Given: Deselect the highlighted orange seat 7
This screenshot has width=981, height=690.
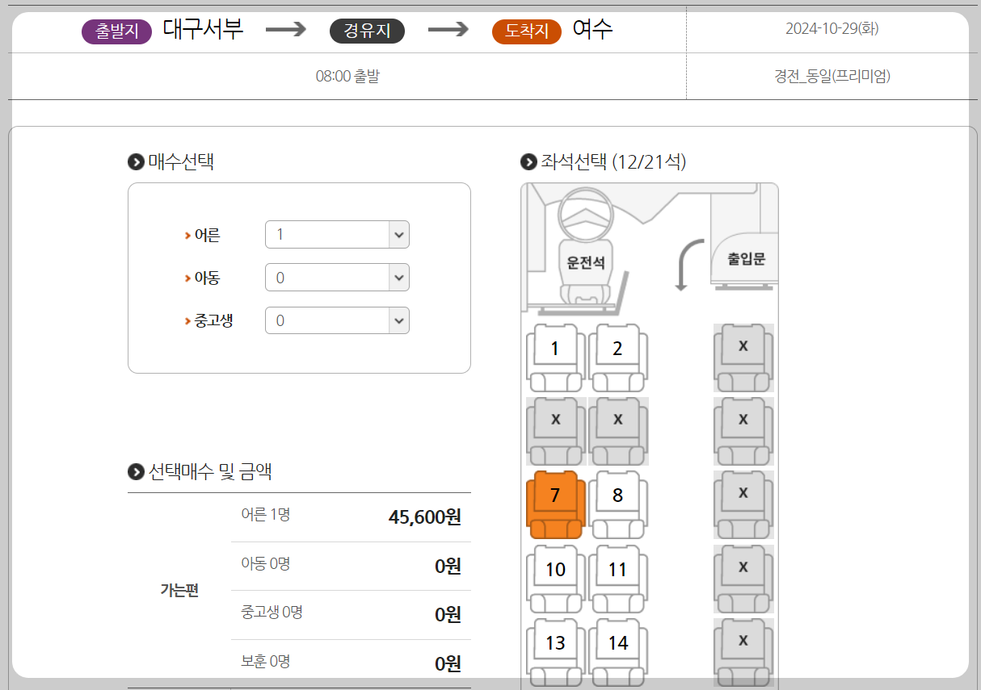Looking at the screenshot, I should 554,496.
